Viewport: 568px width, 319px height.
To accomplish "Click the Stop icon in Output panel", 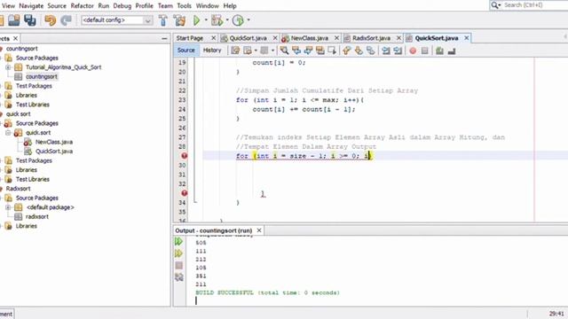I will point(179,265).
